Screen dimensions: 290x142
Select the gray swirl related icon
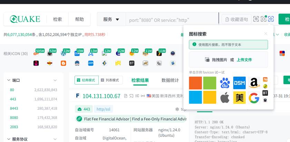(x=159, y=63)
